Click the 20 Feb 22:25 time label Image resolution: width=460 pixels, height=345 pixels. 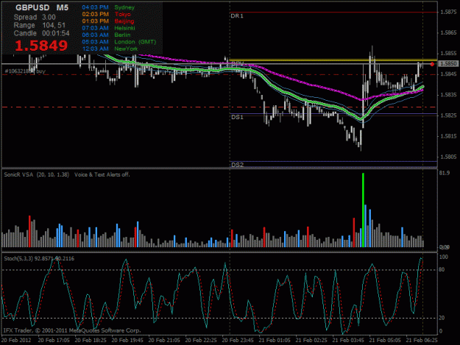(x=201, y=341)
